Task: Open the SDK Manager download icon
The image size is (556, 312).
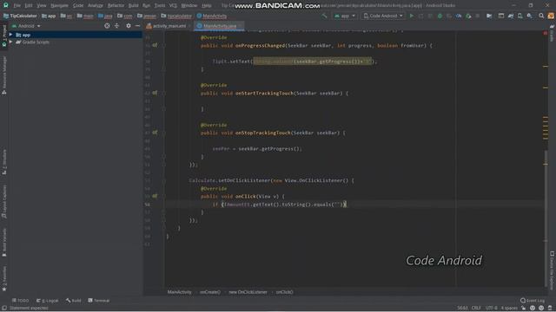Action: [x=529, y=16]
